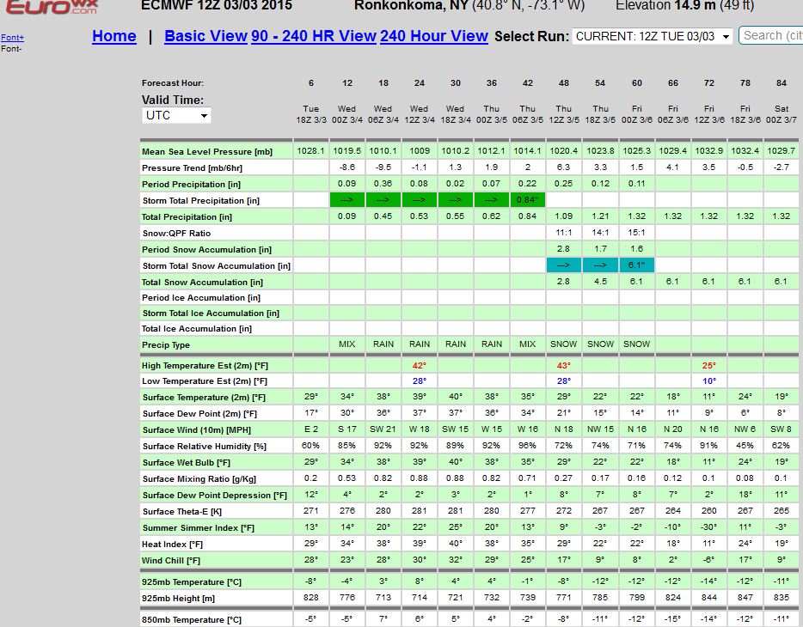Open the Basic View link
Image resolution: width=803 pixels, height=627 pixels.
[205, 36]
